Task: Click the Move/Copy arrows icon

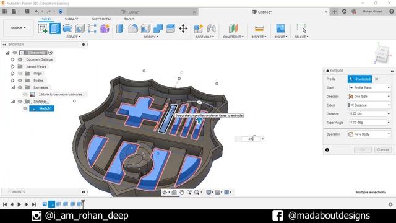Action: coord(183,28)
